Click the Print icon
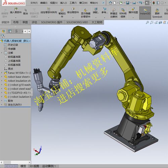 coord(134,3)
